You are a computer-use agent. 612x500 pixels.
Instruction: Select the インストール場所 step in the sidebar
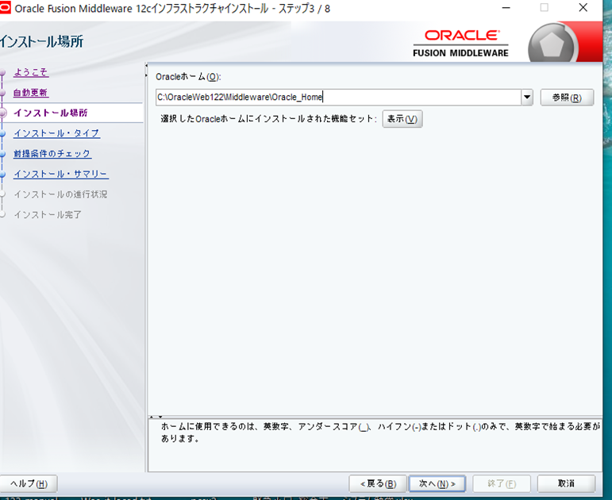(x=51, y=113)
